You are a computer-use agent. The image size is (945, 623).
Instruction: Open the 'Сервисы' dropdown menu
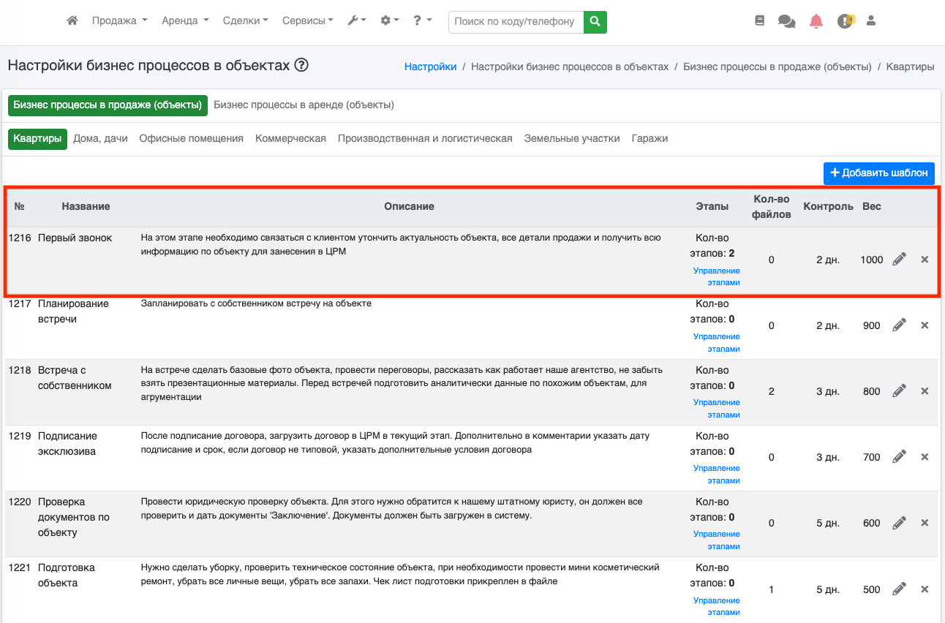point(307,21)
